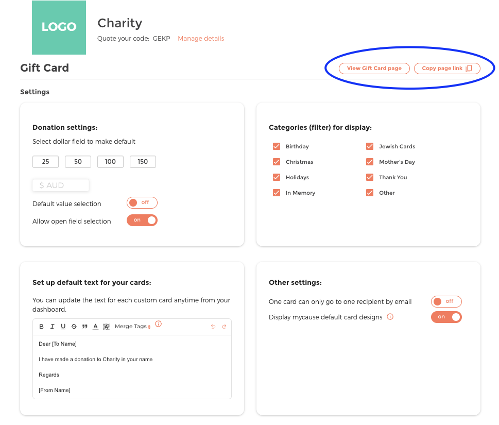Apply underline formatting in editor
This screenshot has height=425, width=499.
[x=63, y=326]
